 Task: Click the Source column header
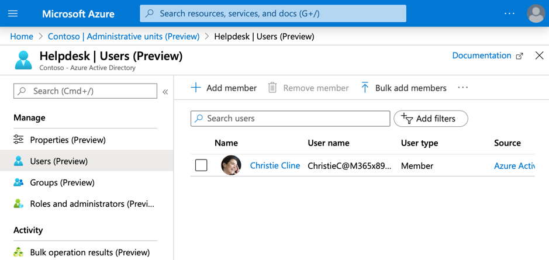[x=507, y=143]
